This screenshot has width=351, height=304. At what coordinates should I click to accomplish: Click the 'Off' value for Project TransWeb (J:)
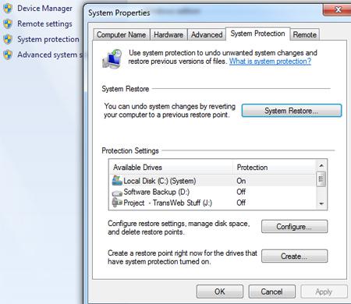pos(241,203)
